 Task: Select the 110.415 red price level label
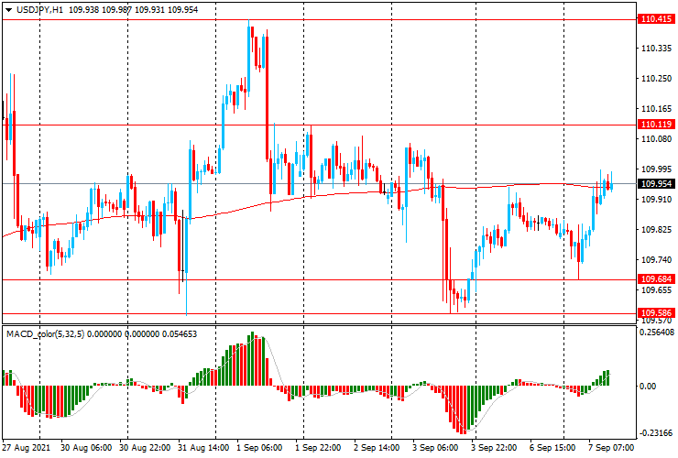(x=656, y=19)
